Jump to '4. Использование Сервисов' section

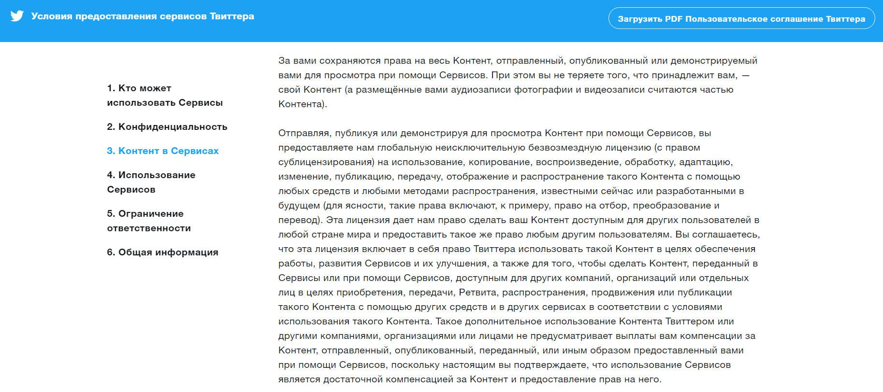[x=151, y=182]
